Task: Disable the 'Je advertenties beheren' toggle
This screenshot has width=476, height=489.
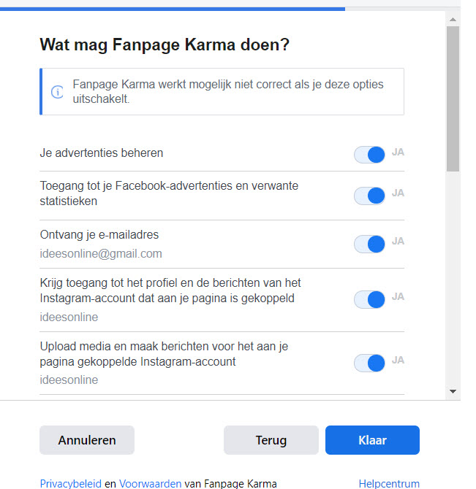Action: pyautogui.click(x=370, y=154)
